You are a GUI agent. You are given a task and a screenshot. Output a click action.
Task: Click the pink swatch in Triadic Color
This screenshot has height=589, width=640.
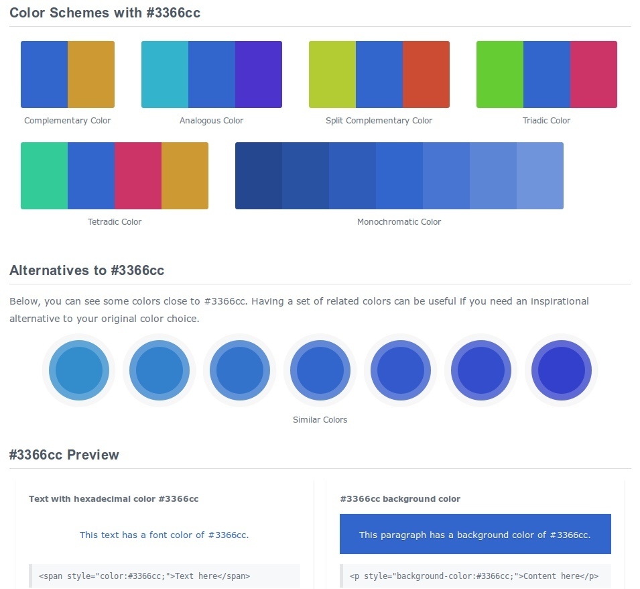point(594,74)
